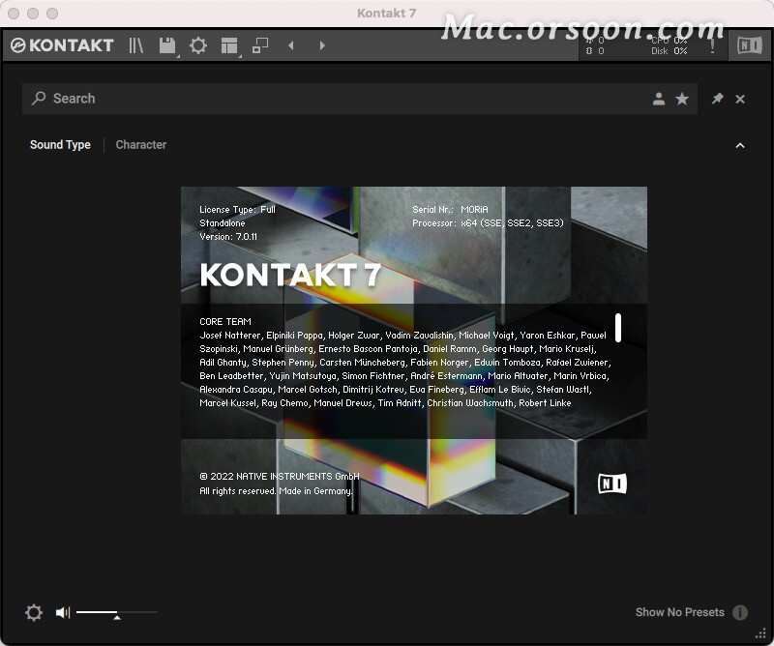Open the KONTAKT library browser icon
The image size is (774, 646).
(135, 44)
